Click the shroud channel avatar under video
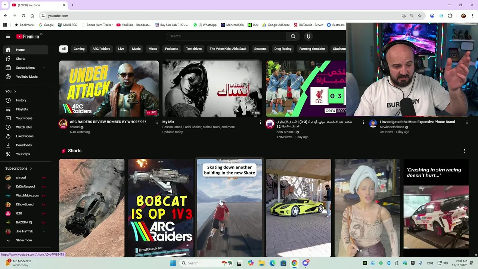Image resolution: width=478 pixels, height=269 pixels. tap(63, 124)
